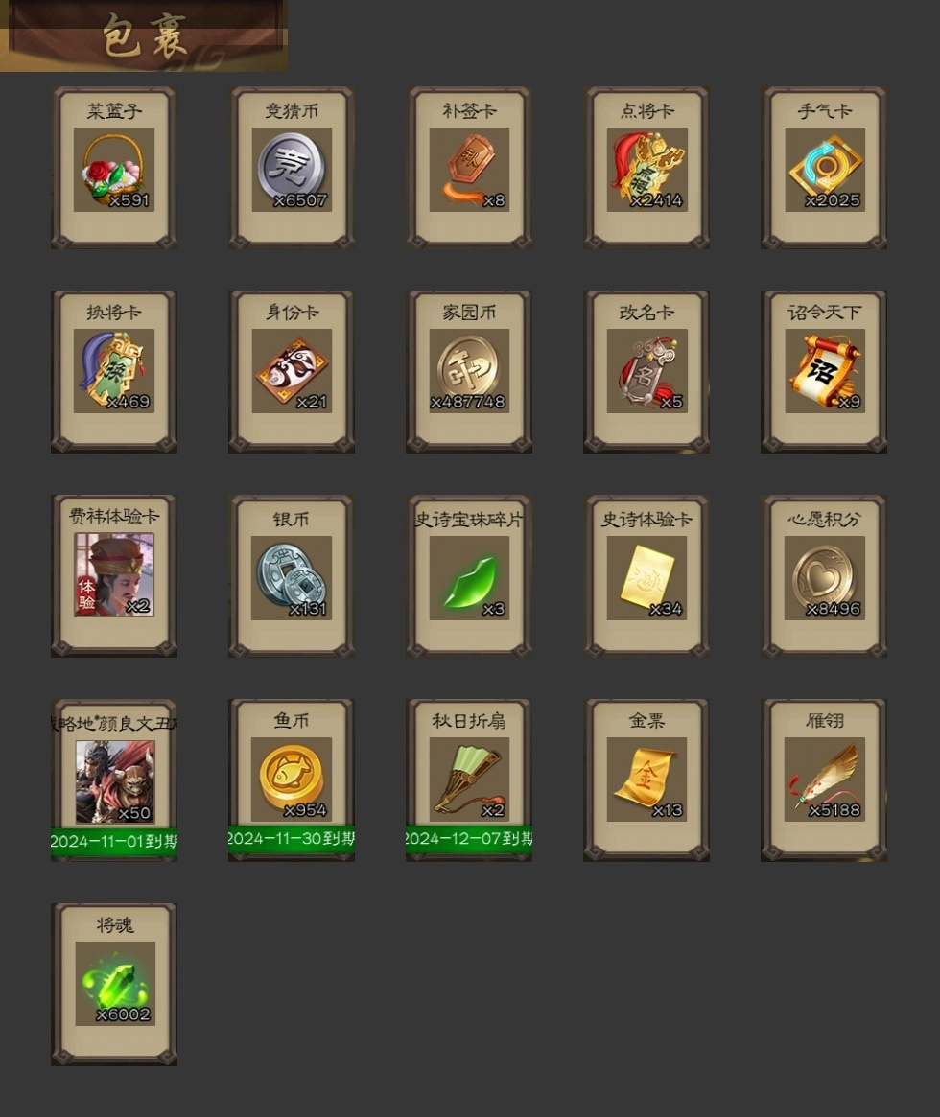Click the 心愿积分 heart coin
Screen dimensions: 940x1117
[x=825, y=578]
